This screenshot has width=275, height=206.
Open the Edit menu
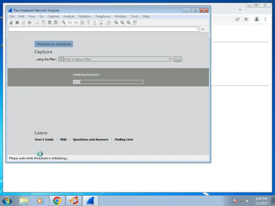pos(21,16)
